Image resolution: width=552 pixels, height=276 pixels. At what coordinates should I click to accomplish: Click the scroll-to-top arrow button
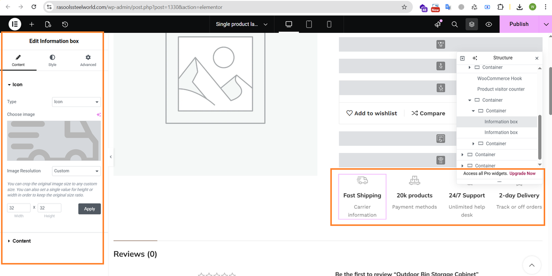(x=532, y=266)
